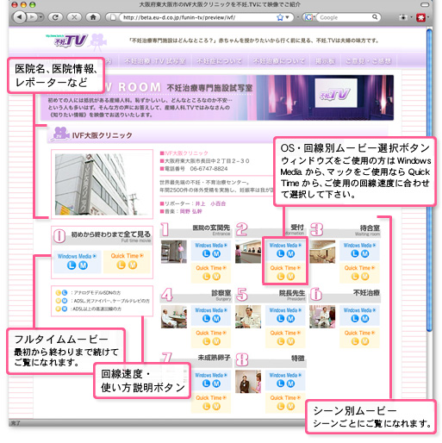Screen dimensions: 442x443
Task: Click the phone number 06-6747-8824
Action: pos(209,169)
